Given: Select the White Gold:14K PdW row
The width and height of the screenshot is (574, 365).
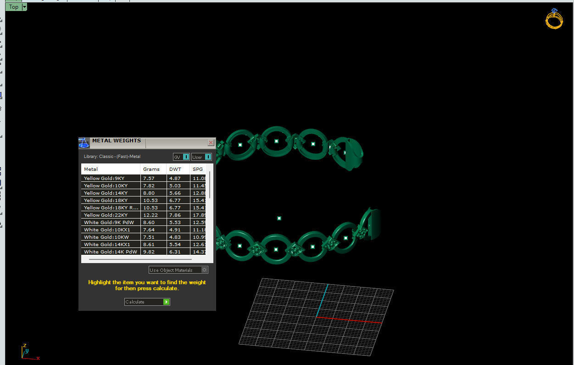Looking at the screenshot, I should click(x=144, y=252).
